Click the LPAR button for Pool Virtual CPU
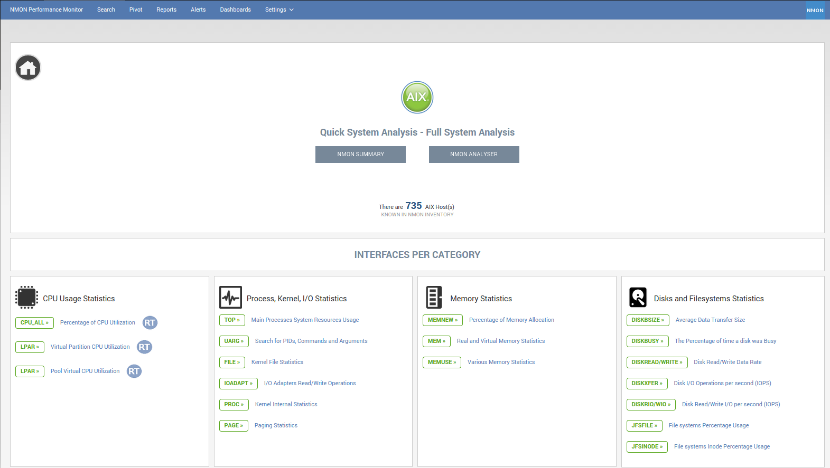 [30, 371]
